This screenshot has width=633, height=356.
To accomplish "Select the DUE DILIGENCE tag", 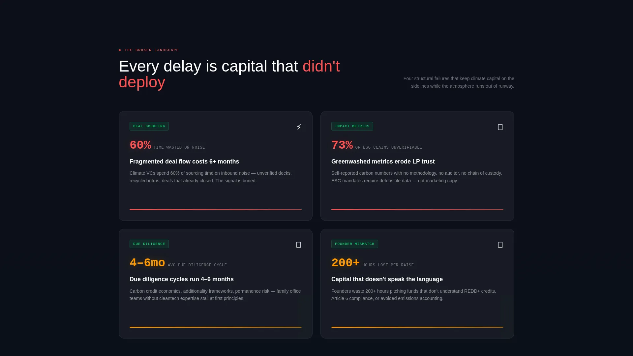I will point(149,244).
